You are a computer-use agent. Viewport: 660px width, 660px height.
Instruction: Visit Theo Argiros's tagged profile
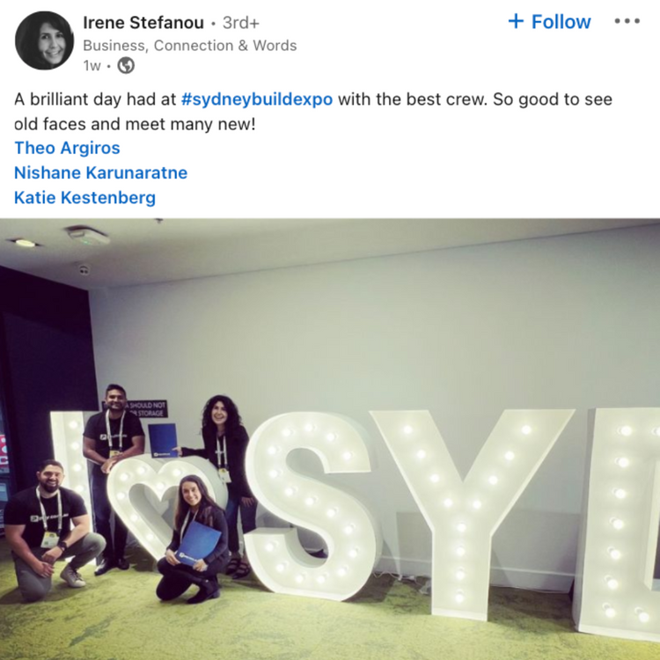(68, 148)
